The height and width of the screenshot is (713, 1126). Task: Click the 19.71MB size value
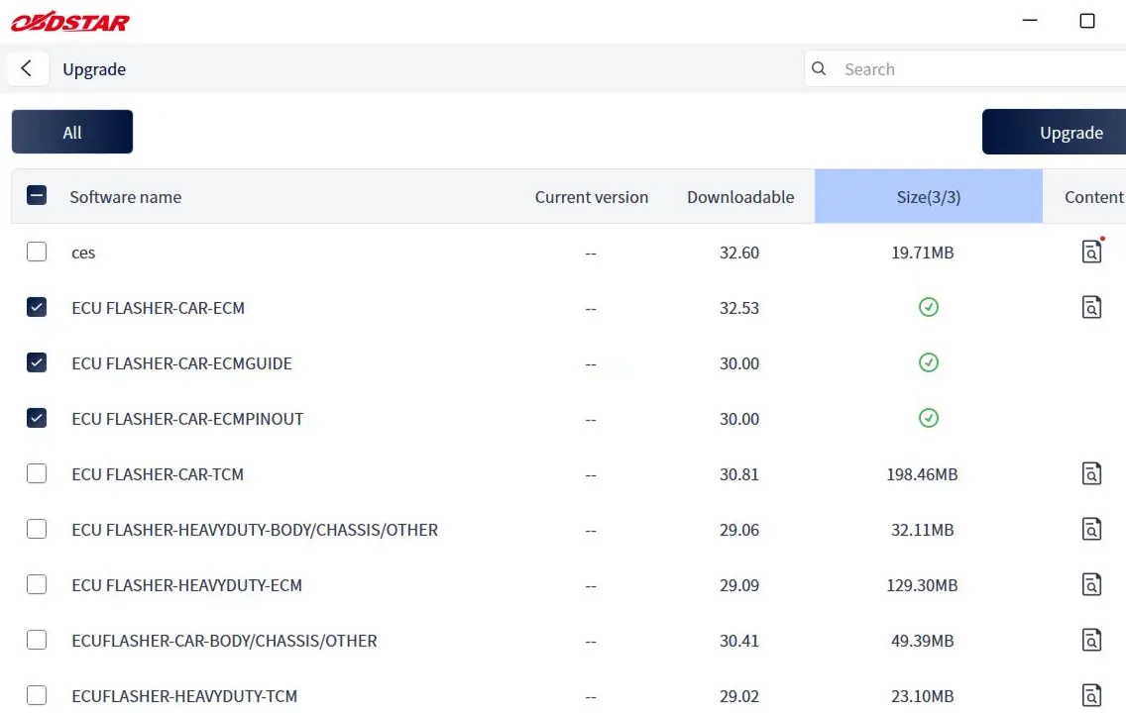click(x=923, y=253)
